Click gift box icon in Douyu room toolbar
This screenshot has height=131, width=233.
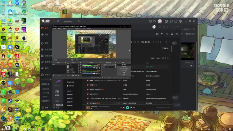157,34
